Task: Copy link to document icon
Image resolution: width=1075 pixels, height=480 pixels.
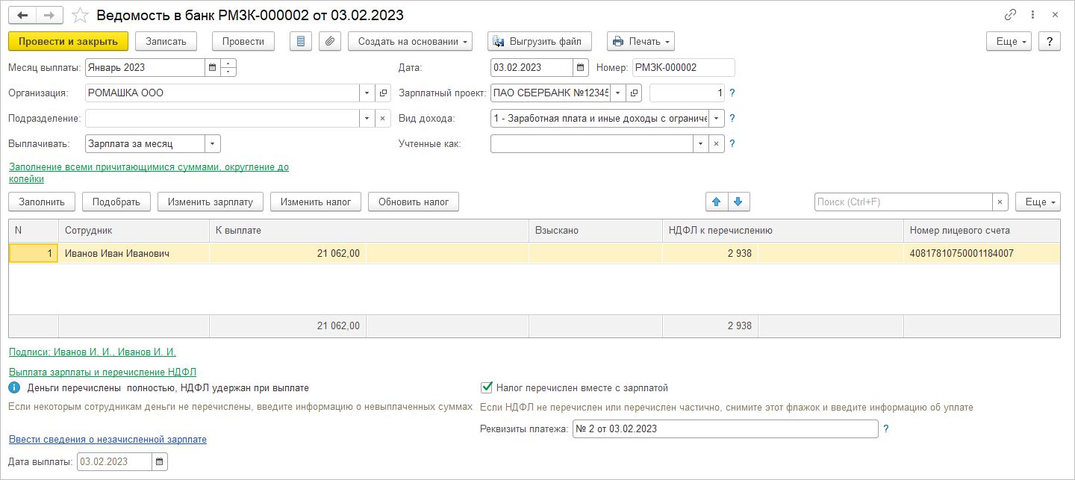Action: point(1011,15)
